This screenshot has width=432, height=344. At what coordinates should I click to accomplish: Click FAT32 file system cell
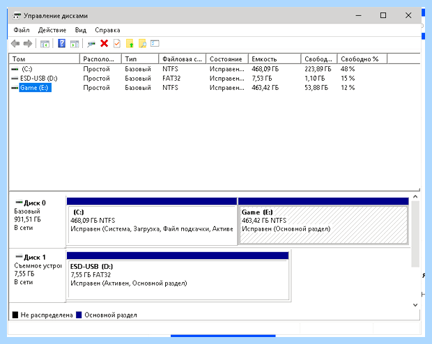(x=171, y=78)
